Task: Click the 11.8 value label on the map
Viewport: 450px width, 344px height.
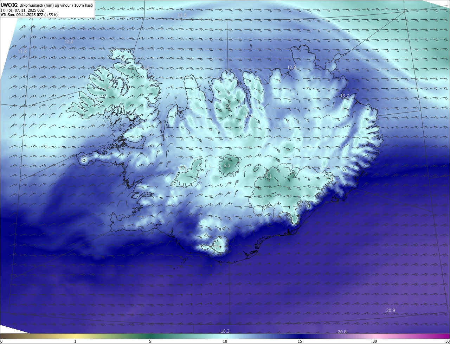Action: click(22, 52)
